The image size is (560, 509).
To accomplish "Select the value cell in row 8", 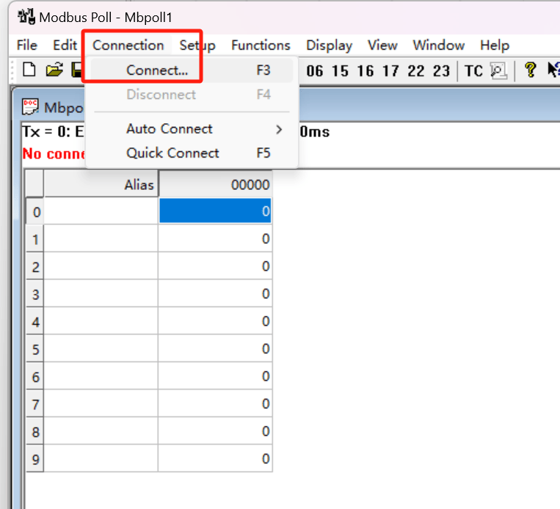I will (x=215, y=431).
